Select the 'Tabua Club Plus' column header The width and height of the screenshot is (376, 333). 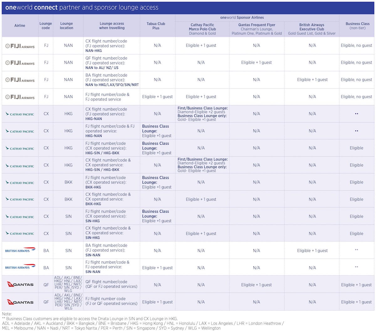point(156,26)
